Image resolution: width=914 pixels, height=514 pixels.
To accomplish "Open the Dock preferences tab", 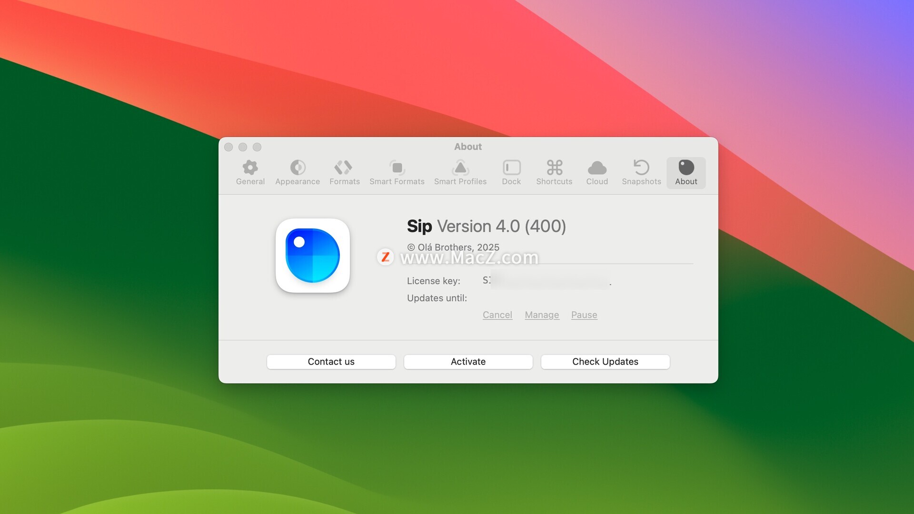I will pos(511,173).
